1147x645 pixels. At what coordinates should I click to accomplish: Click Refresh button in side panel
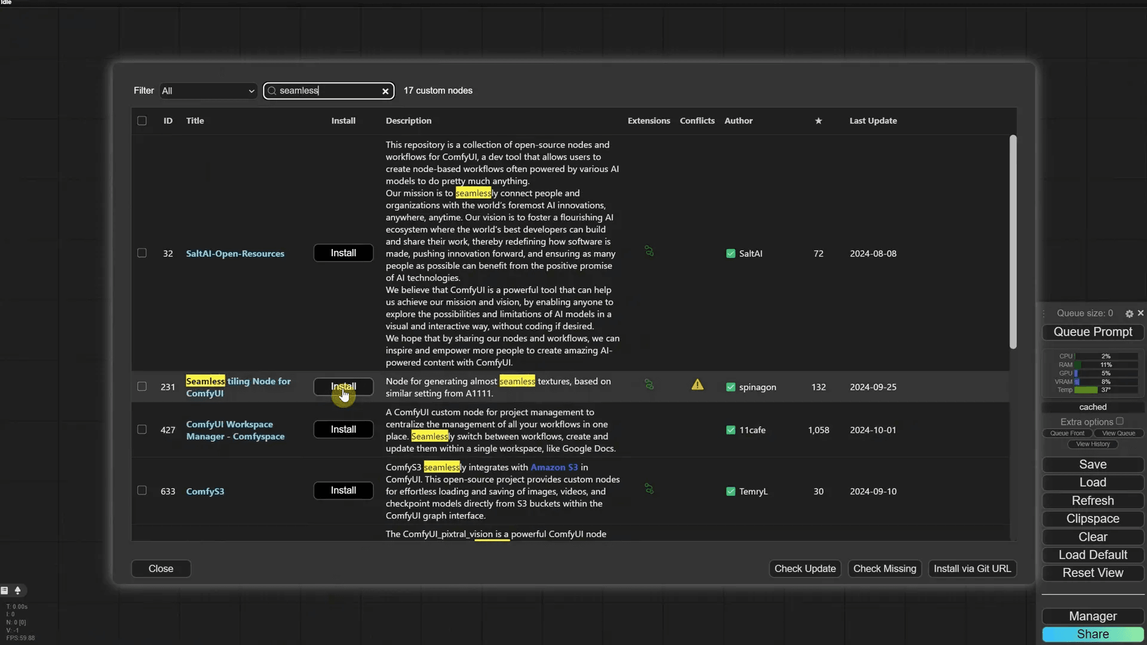click(x=1093, y=501)
